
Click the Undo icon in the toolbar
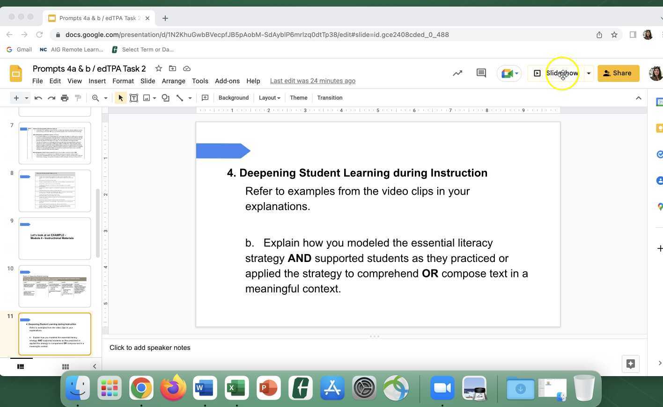(38, 98)
